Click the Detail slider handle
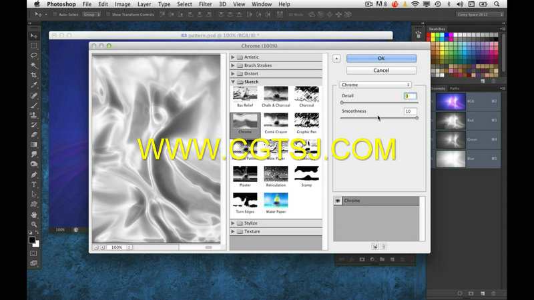Image resolution: width=534 pixels, height=300 pixels. (x=342, y=103)
